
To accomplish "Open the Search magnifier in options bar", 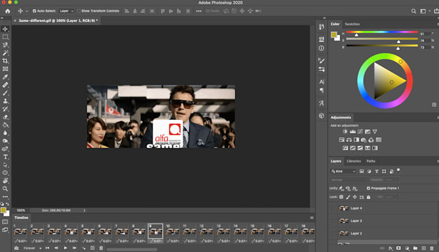I will (x=414, y=11).
